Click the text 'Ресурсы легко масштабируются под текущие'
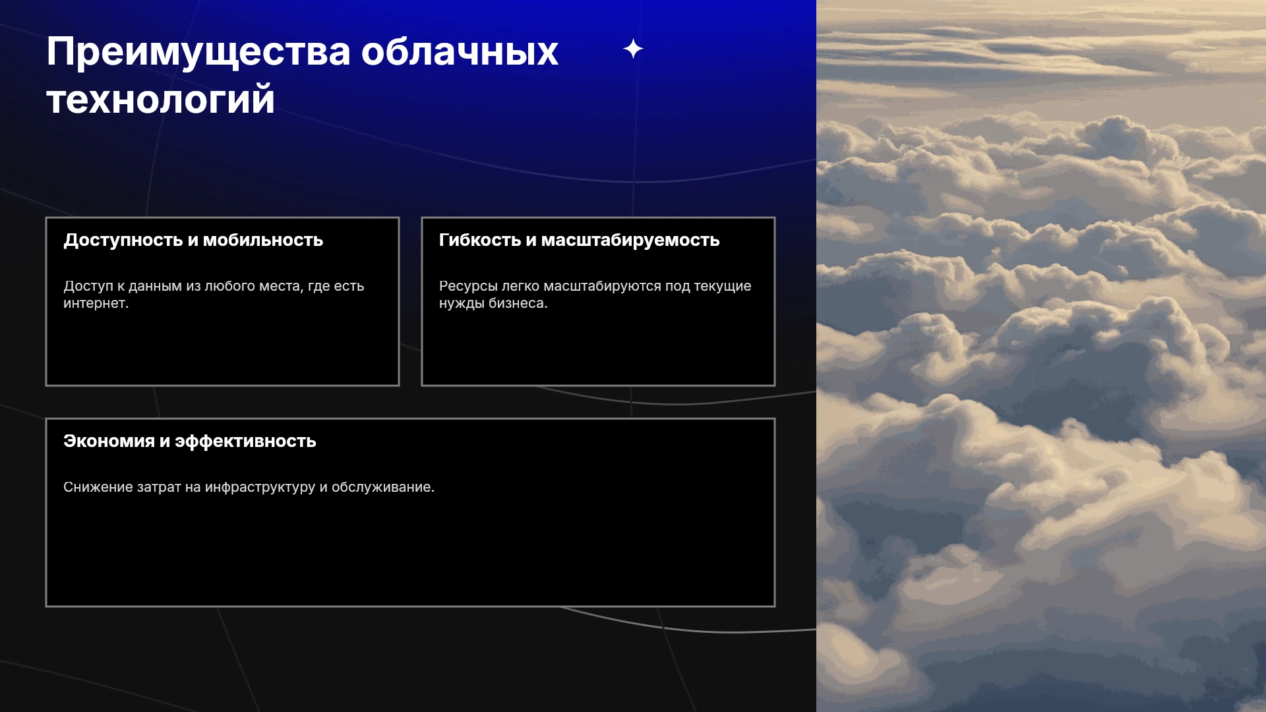 tap(595, 286)
